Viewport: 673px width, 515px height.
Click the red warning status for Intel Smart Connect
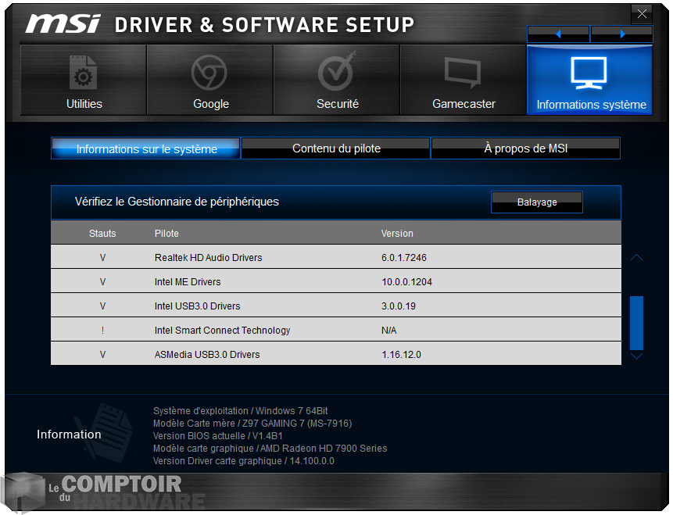(x=102, y=330)
